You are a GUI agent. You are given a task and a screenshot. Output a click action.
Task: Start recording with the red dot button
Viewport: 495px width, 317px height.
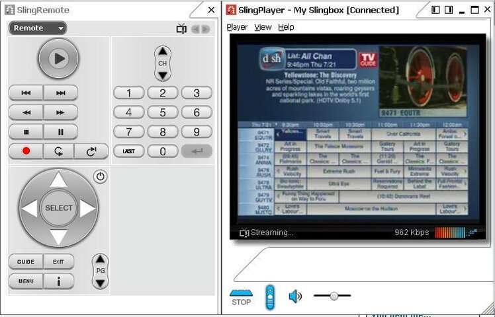pyautogui.click(x=26, y=151)
